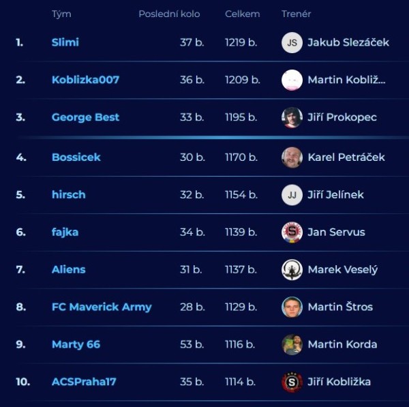The image size is (409, 407).
Task: Open the Koblizka007 team link
Action: pos(85,80)
